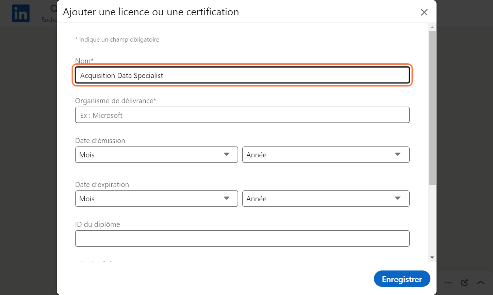This screenshot has height=295, width=493.
Task: Open the Année dropdown under Date d'expiration
Action: tap(326, 199)
